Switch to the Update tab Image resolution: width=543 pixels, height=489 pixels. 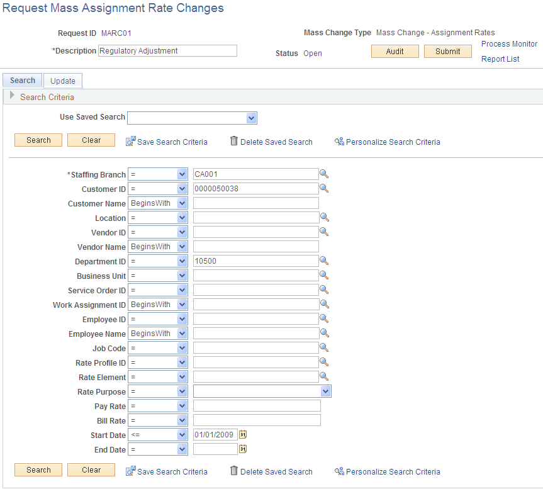[62, 81]
